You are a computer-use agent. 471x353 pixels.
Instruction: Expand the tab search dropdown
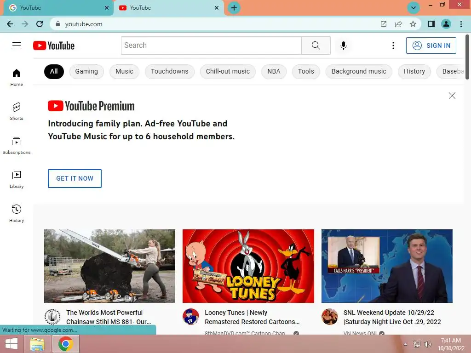coord(414,8)
